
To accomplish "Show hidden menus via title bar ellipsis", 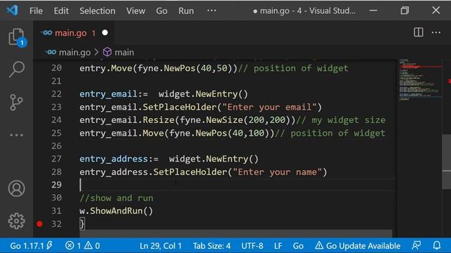I will (x=211, y=11).
